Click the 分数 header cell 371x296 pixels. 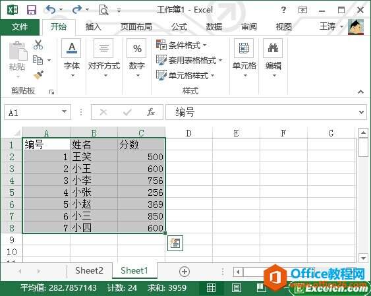click(141, 144)
